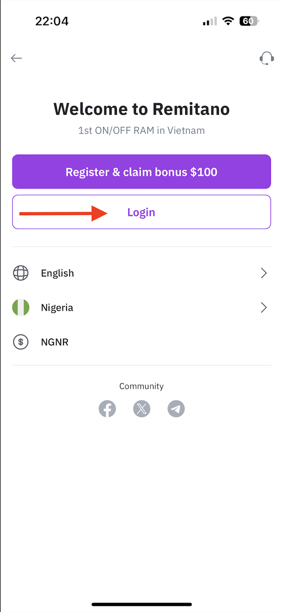Tap the home indicator bar
The image size is (282, 612).
[x=141, y=604]
